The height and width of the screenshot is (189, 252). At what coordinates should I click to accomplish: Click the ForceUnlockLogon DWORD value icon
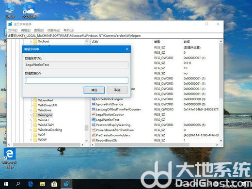coord(94,99)
